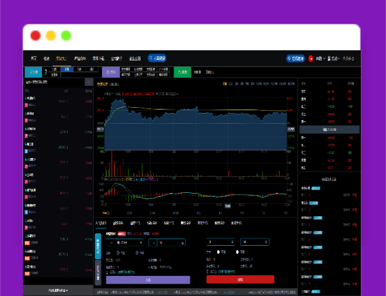Click the blue market badge on the fourth watchlist stock
The height and width of the screenshot is (296, 386).
(x=26, y=150)
